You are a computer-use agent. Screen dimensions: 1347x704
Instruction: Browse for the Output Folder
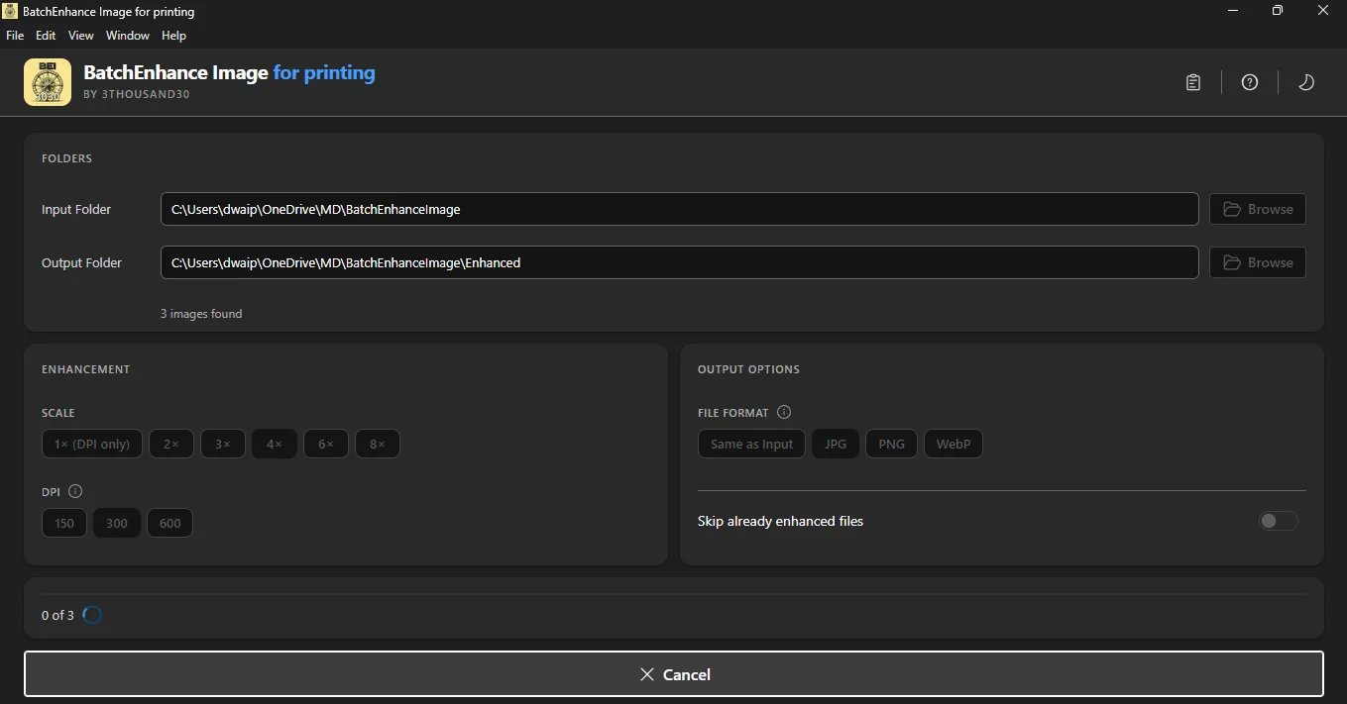1257,262
